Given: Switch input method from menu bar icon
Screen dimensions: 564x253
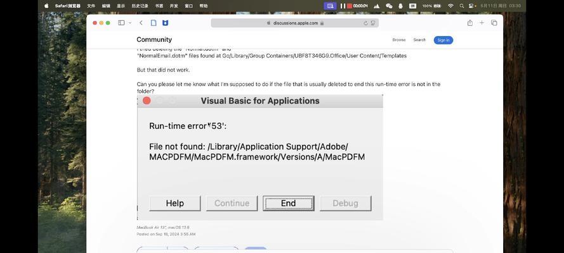Looking at the screenshot, I should (x=412, y=6).
